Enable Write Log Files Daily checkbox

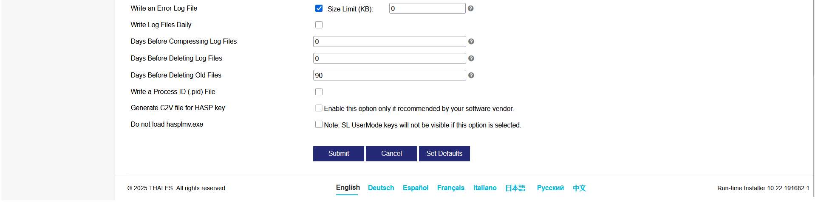click(x=319, y=25)
